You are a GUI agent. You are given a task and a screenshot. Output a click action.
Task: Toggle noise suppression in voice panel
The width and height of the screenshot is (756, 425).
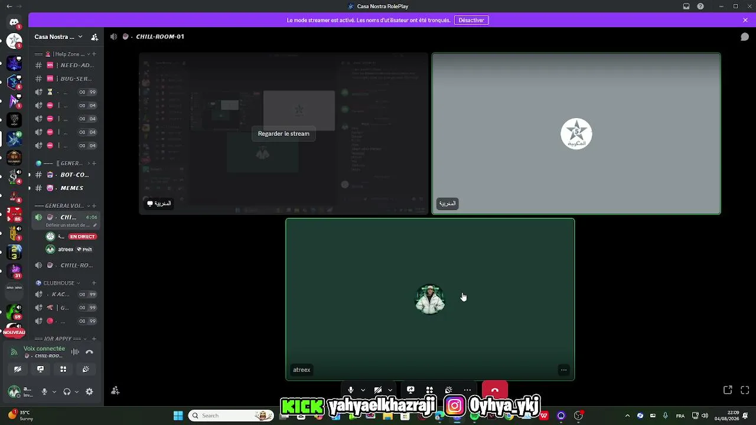(x=75, y=352)
